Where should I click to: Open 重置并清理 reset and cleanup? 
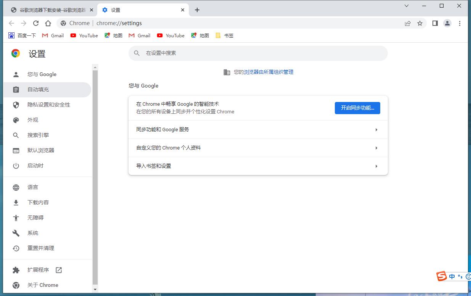[x=40, y=248]
